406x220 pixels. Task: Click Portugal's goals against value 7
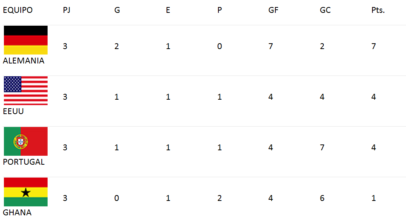pos(322,147)
